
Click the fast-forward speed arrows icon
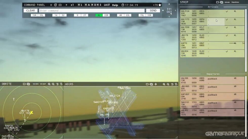pos(66,5)
